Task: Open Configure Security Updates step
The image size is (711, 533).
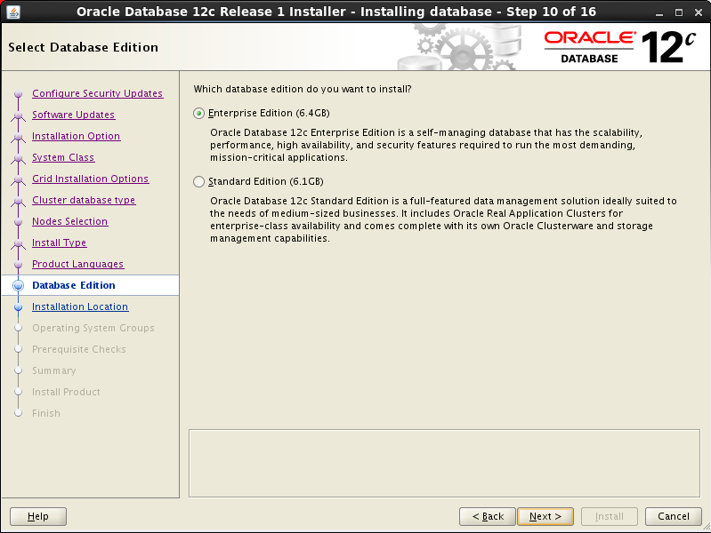Action: click(98, 93)
